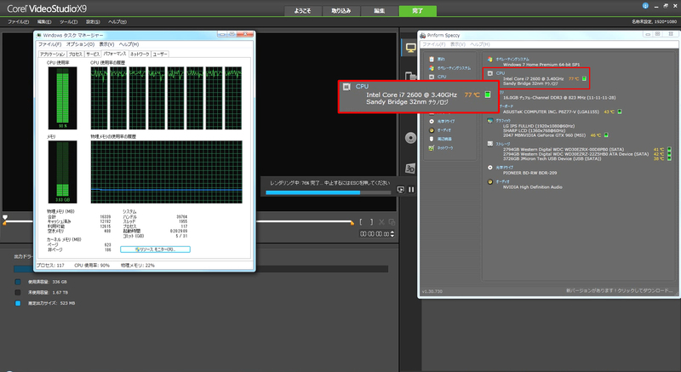Switch to プロセス tab in Task Manager
The height and width of the screenshot is (372, 681).
75,54
